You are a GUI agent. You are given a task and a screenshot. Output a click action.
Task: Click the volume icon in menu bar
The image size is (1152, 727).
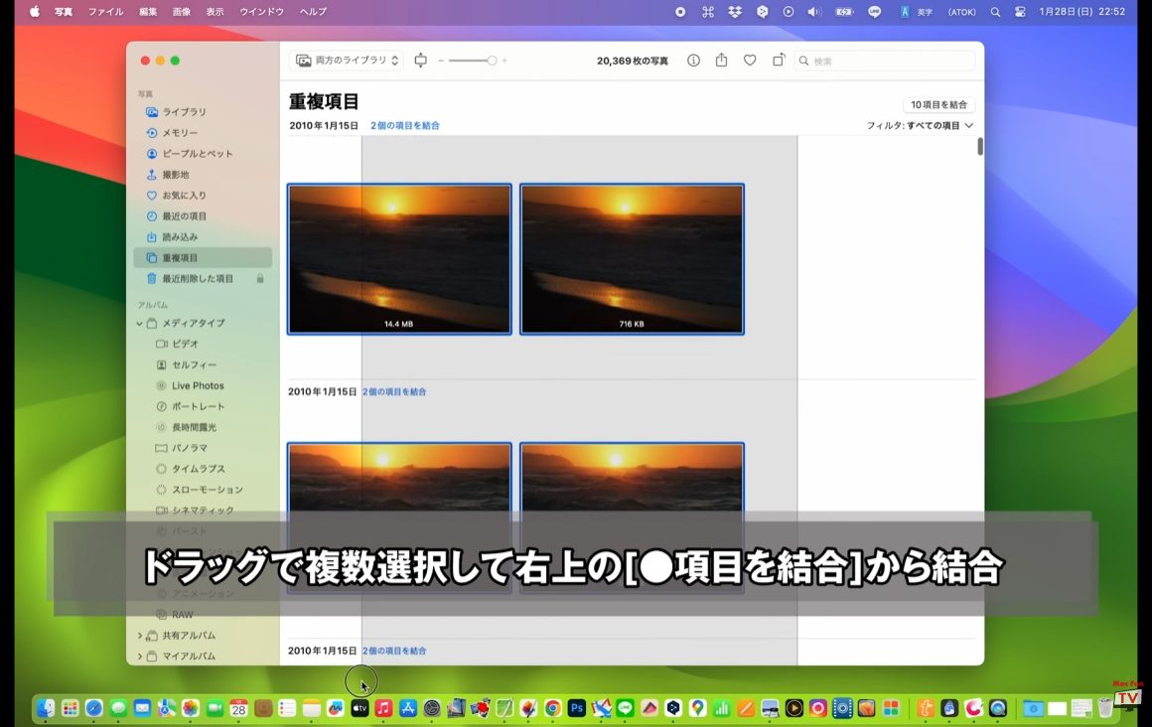[814, 12]
